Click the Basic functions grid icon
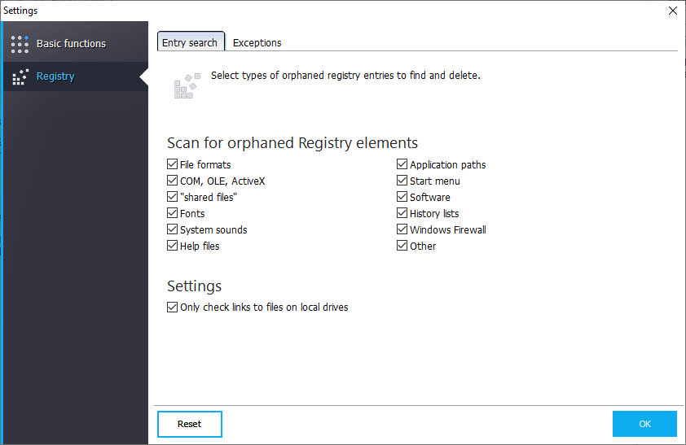Viewport: 686px width, 445px height. (x=20, y=44)
